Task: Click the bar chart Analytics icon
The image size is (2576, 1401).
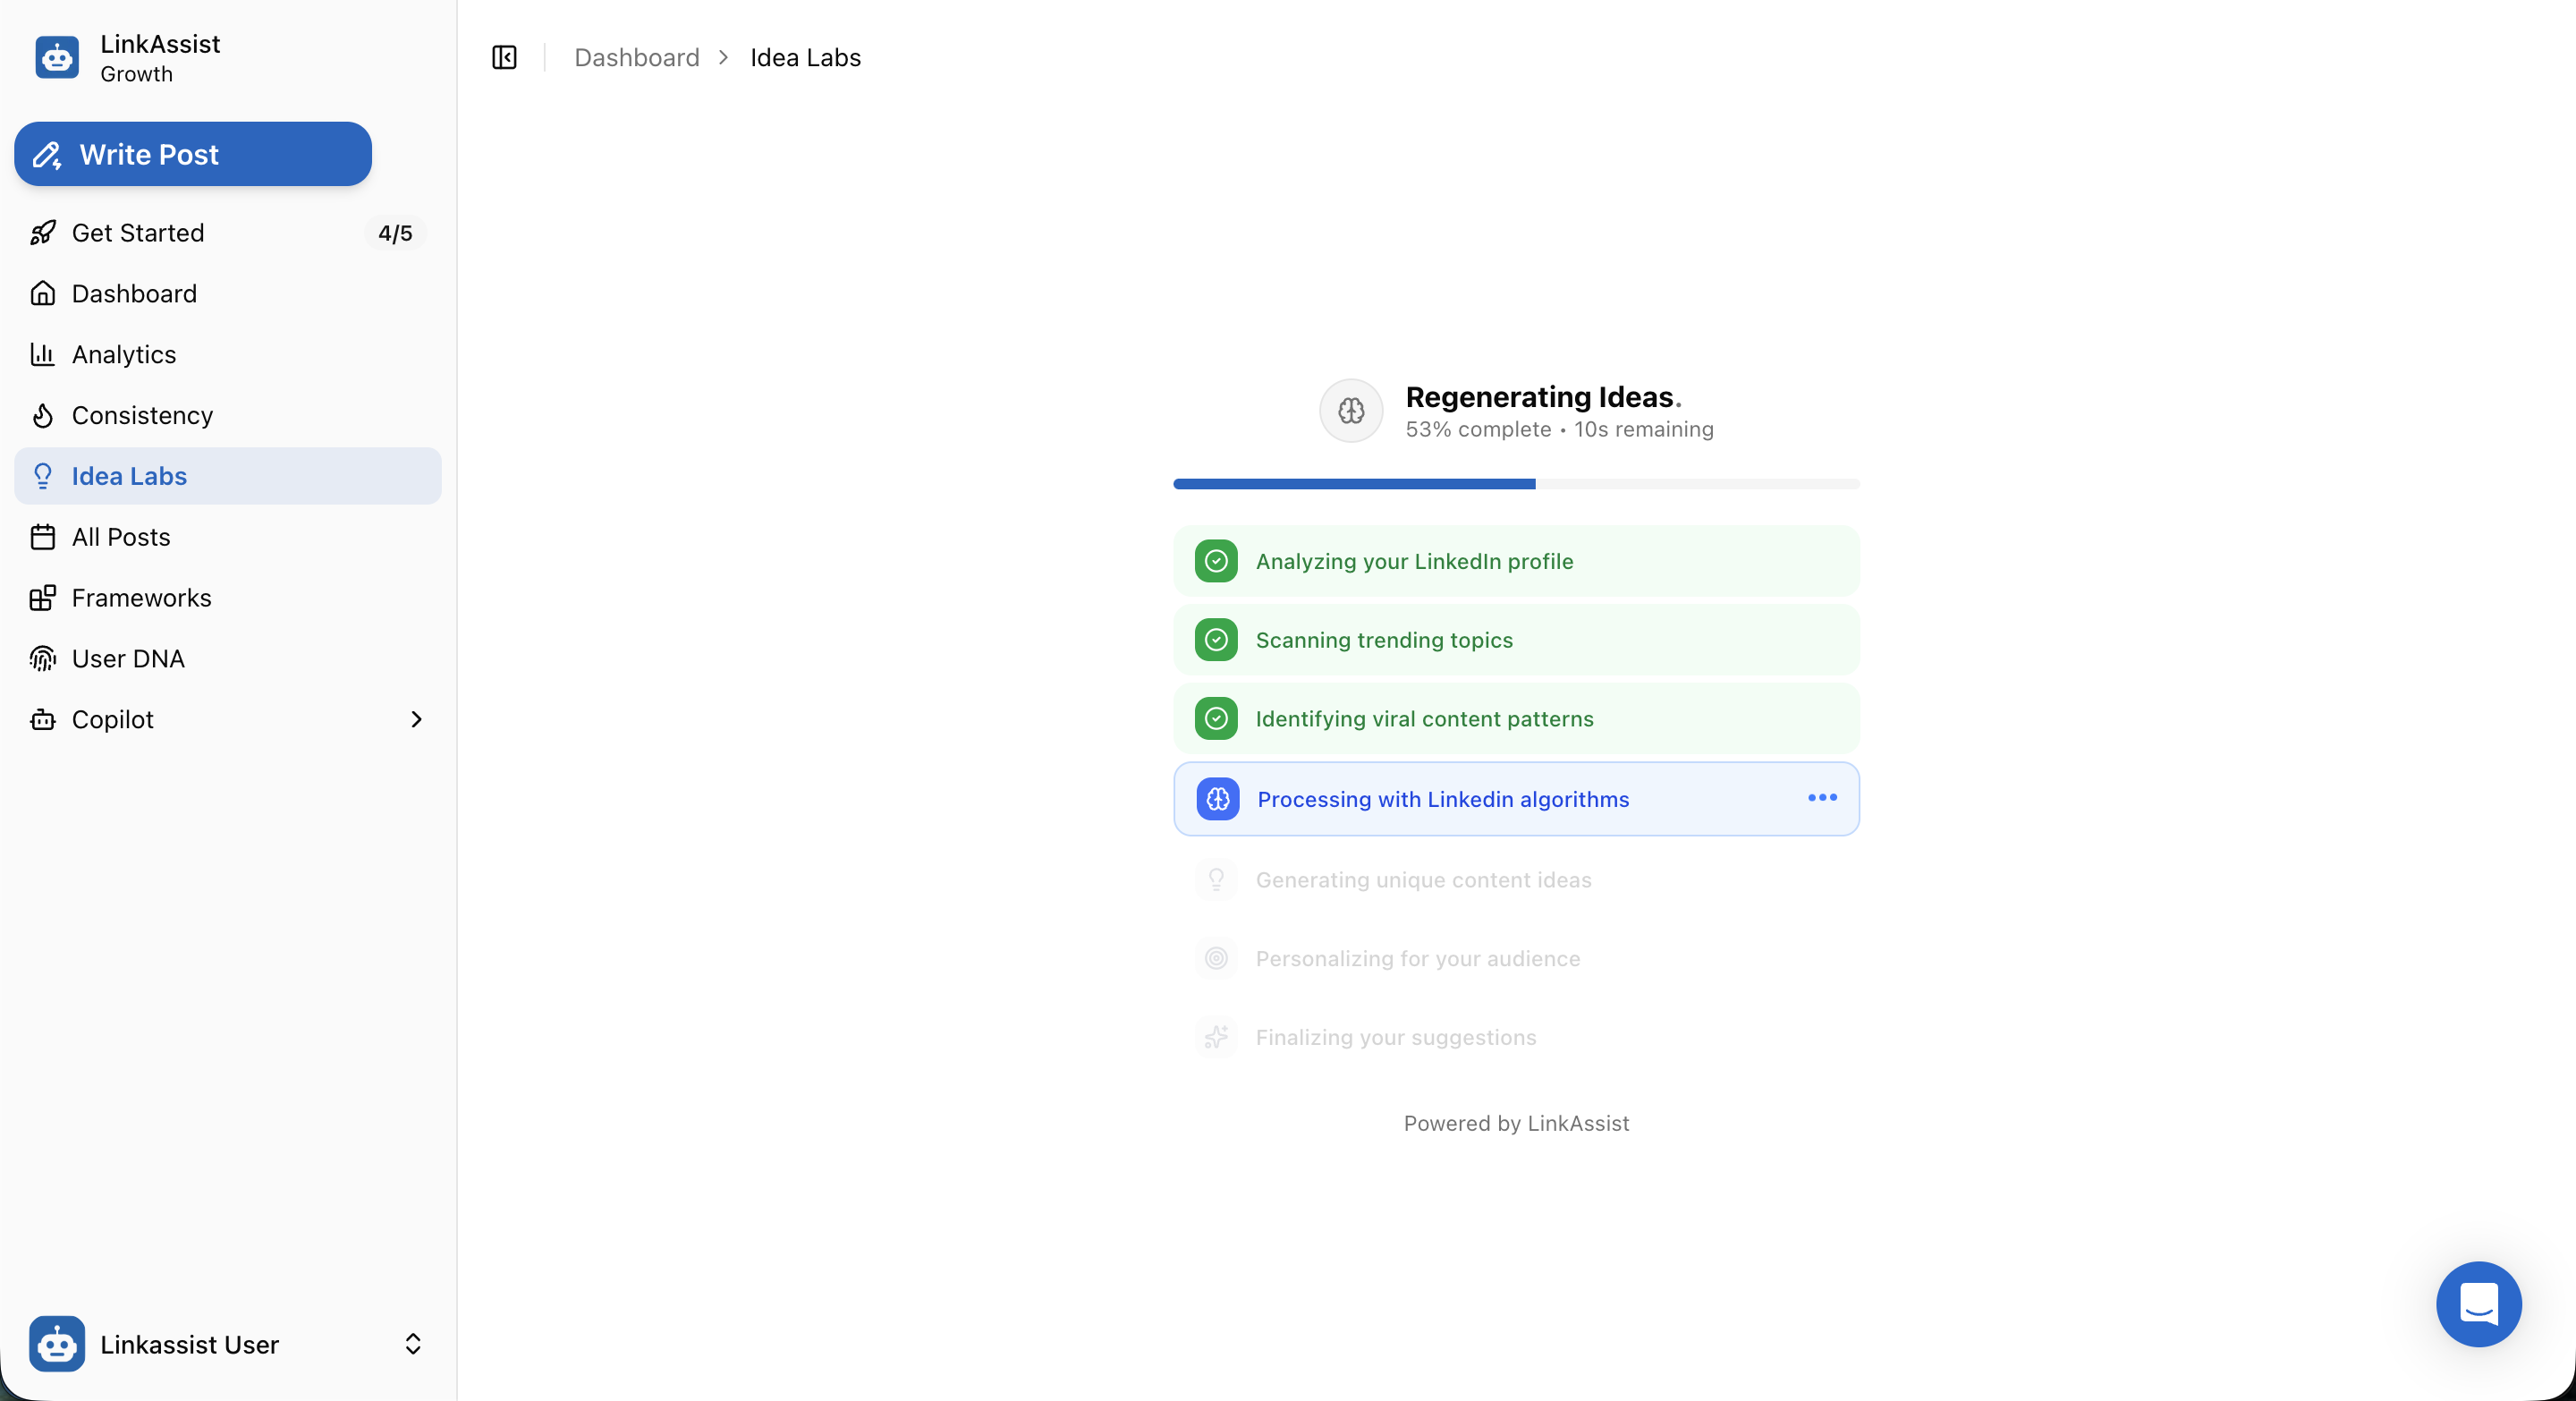Action: [43, 355]
